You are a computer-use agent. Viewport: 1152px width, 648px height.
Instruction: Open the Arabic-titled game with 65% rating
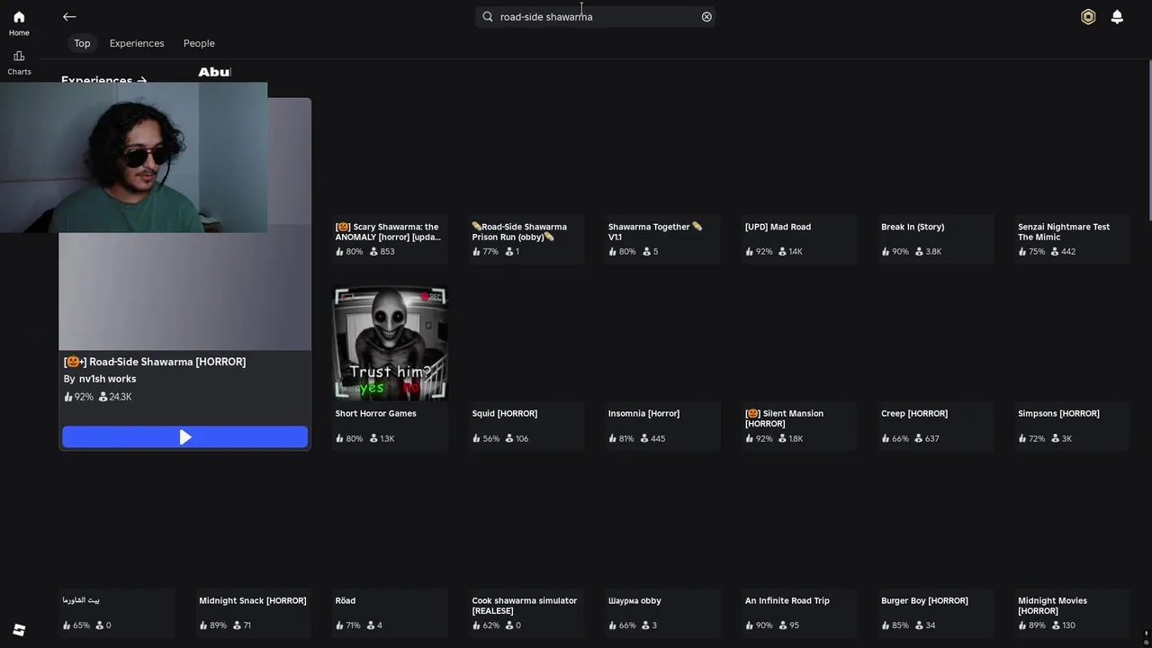click(x=81, y=600)
